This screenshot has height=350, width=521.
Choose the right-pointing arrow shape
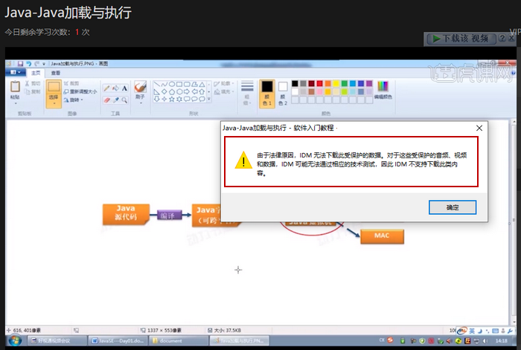(x=187, y=91)
